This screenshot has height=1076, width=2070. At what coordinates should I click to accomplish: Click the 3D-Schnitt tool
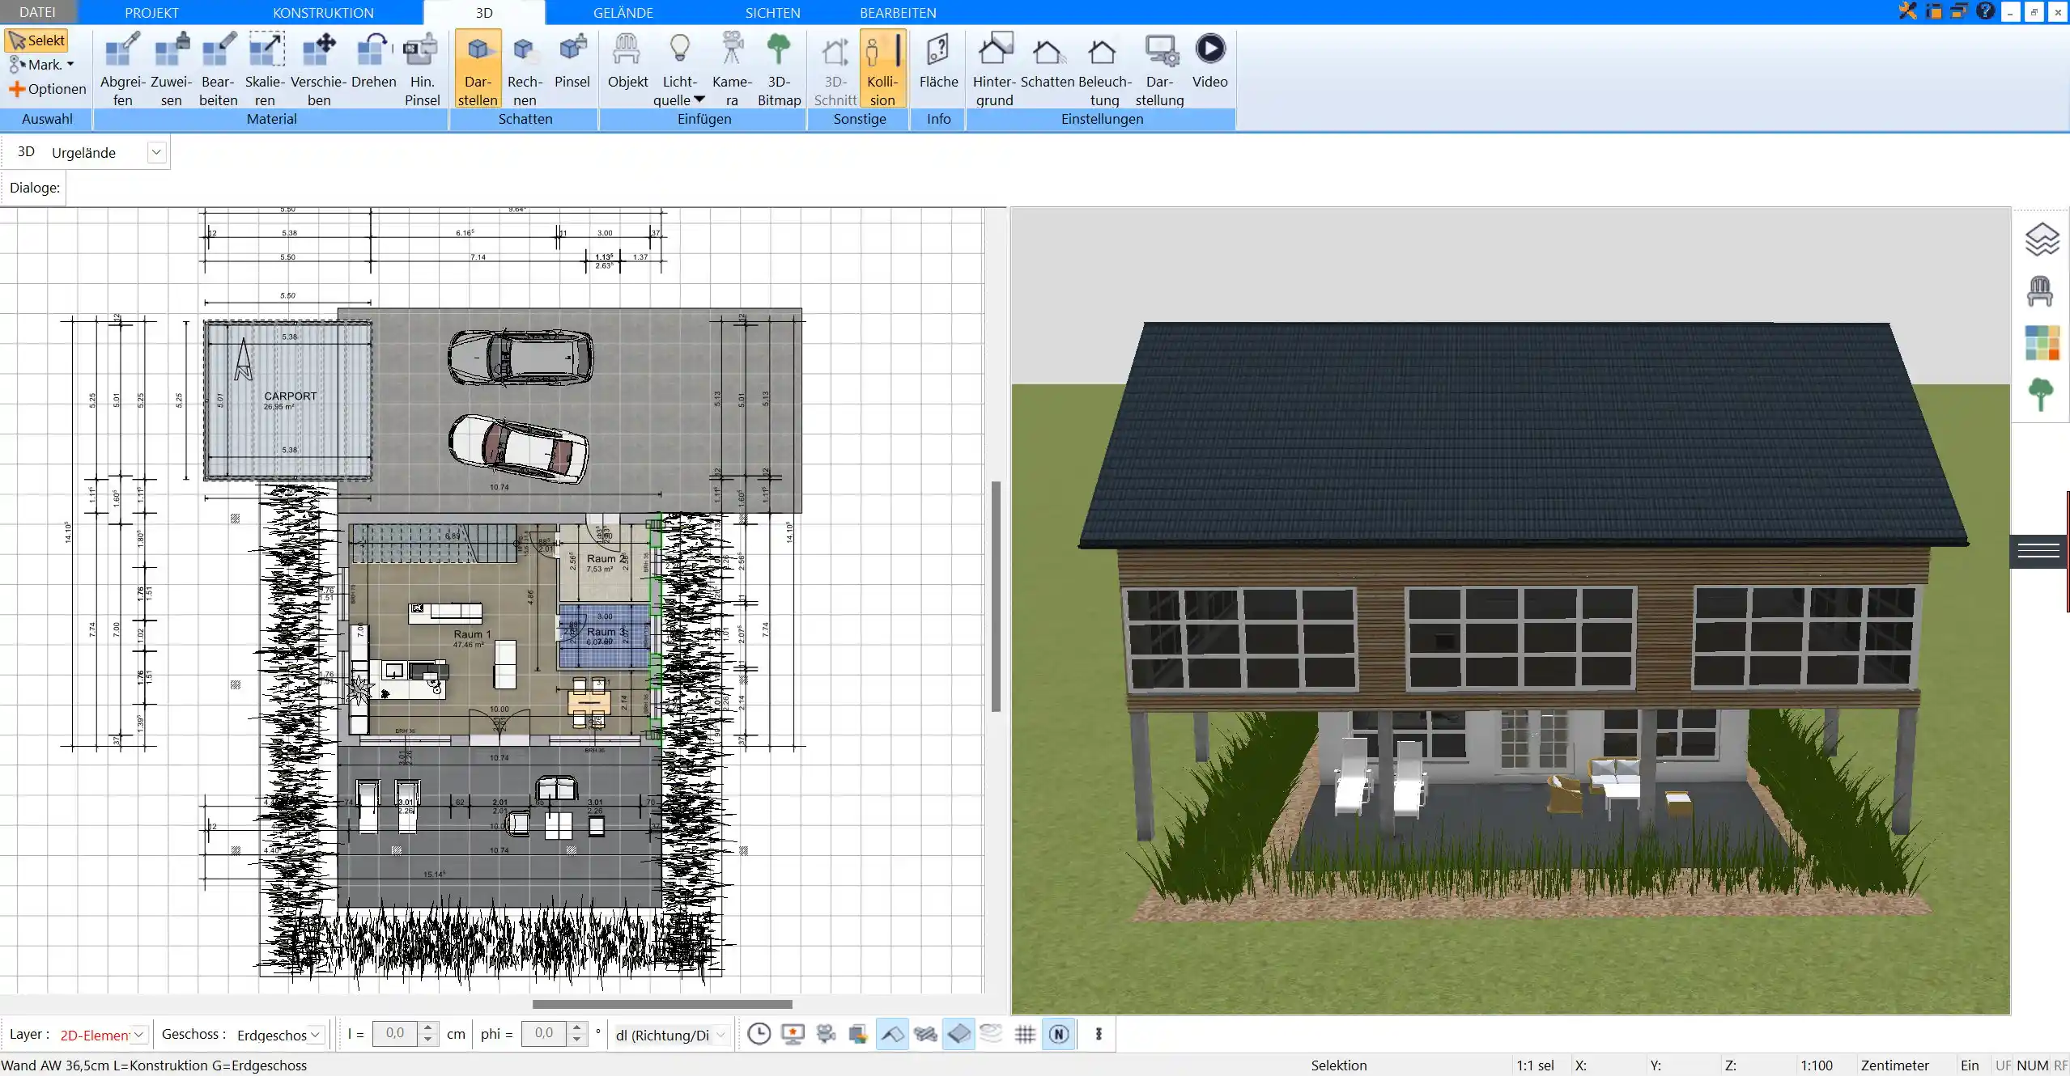pyautogui.click(x=835, y=69)
